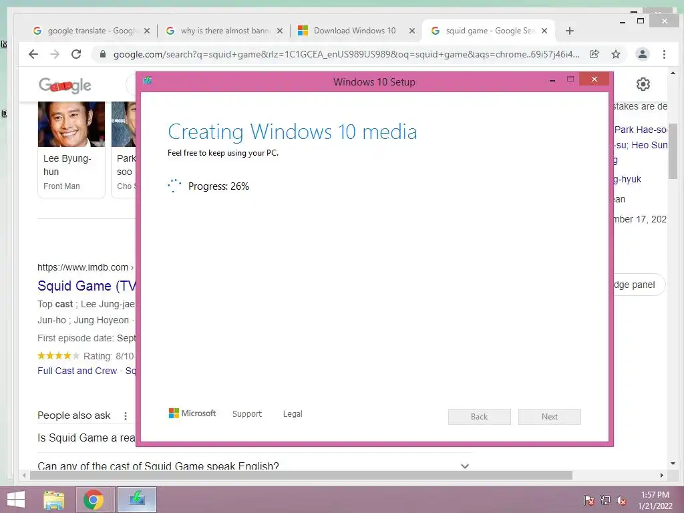684x513 pixels.
Task: Reload the Chrome page
Action: pos(76,54)
